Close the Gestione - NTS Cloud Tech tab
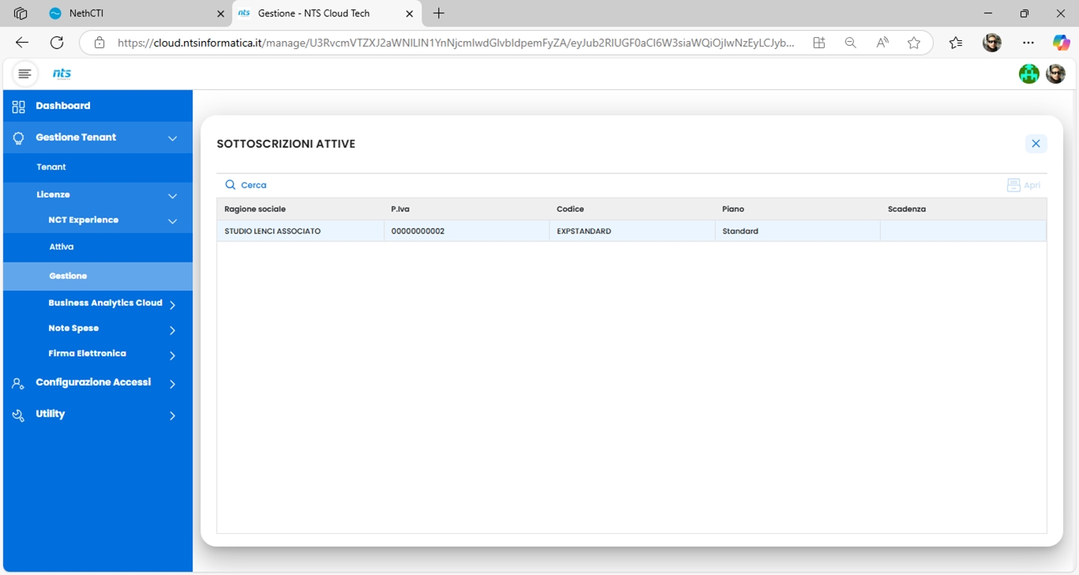Screen dimensions: 1079x575 (410, 13)
